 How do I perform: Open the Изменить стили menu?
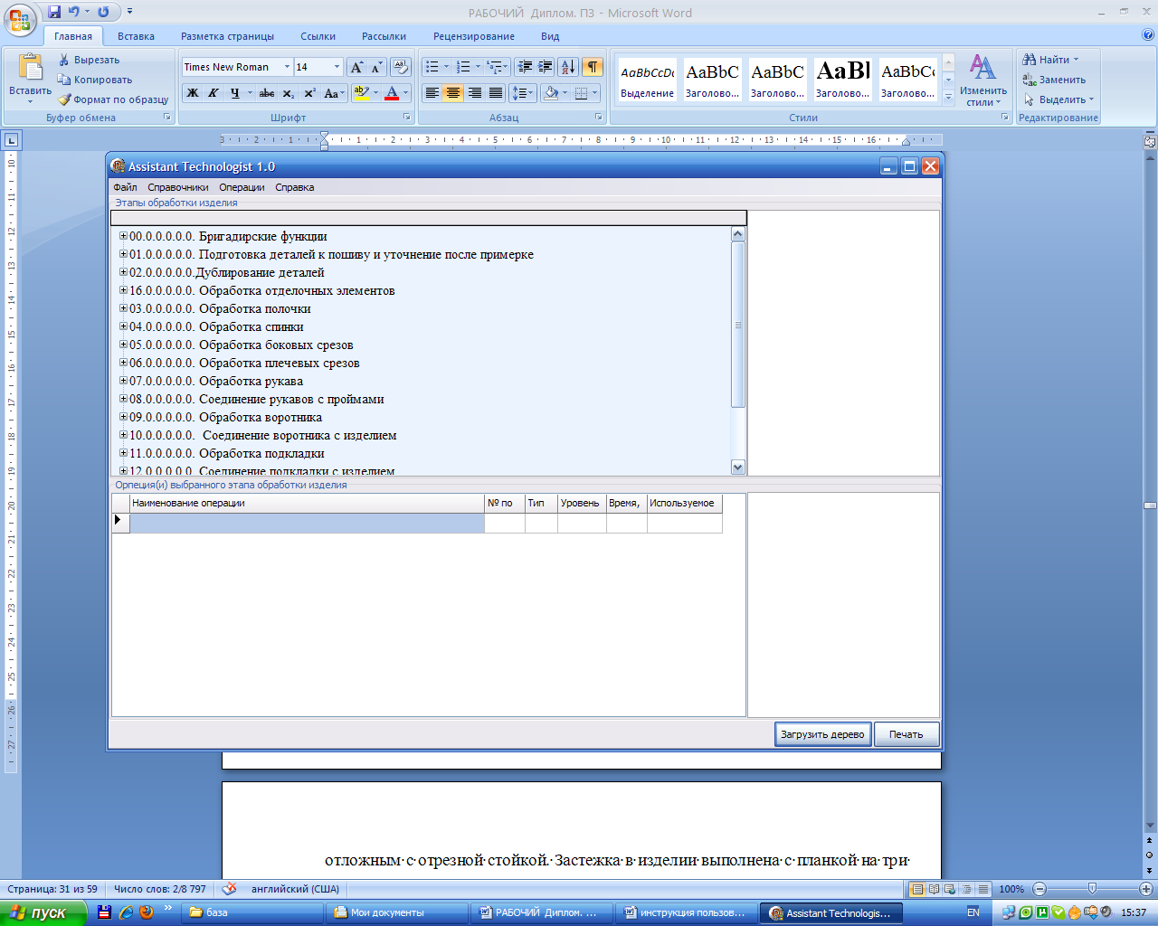(x=982, y=80)
